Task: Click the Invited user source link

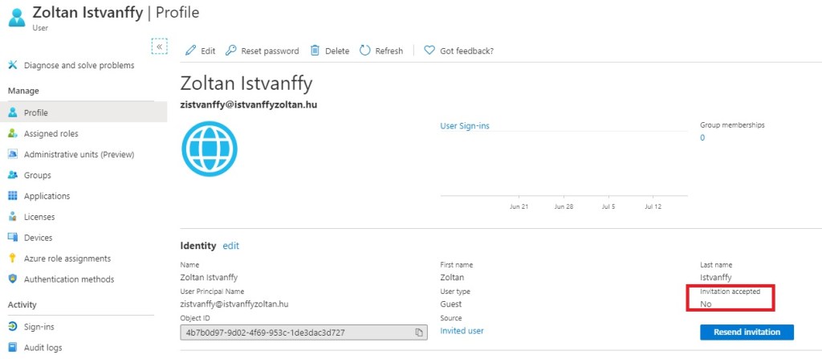Action: pos(462,331)
